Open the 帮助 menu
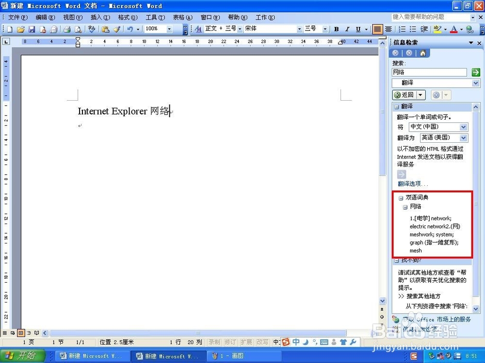Image resolution: width=485 pixels, height=363 pixels. (238, 17)
